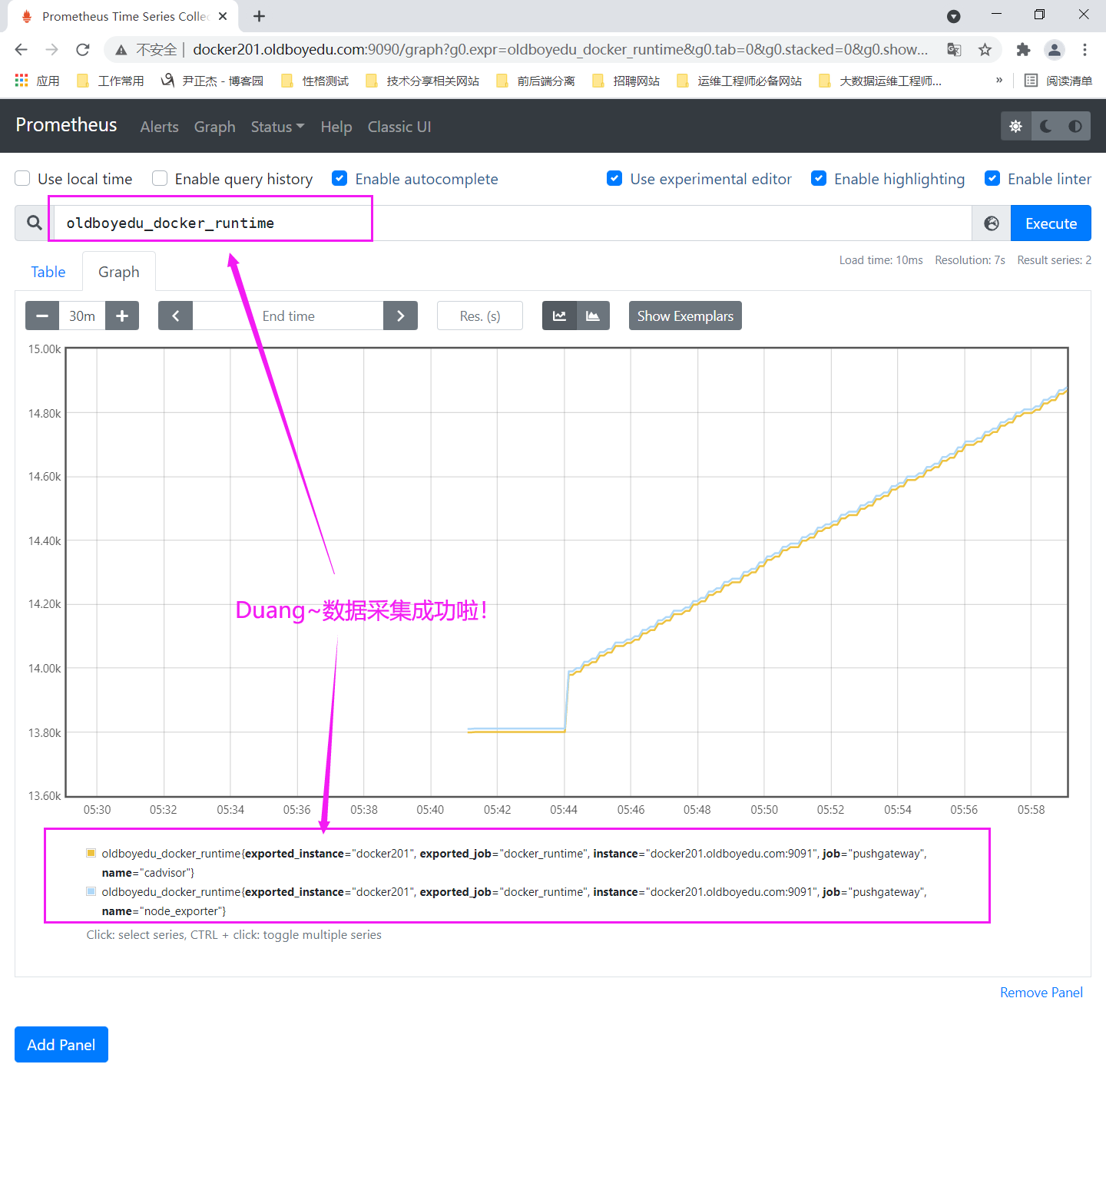
Task: Uncheck the Enable linter checkbox
Action: point(992,178)
